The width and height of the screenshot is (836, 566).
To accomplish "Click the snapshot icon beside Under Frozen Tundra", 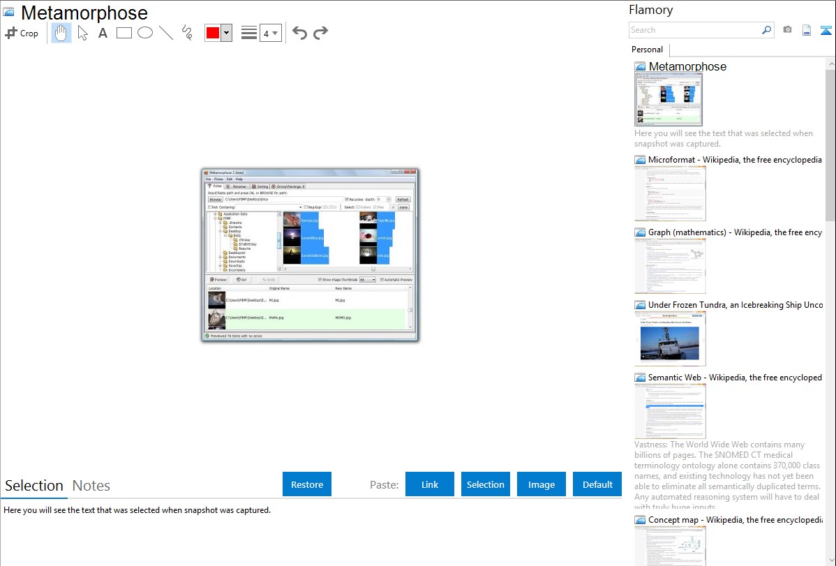I will click(x=640, y=305).
